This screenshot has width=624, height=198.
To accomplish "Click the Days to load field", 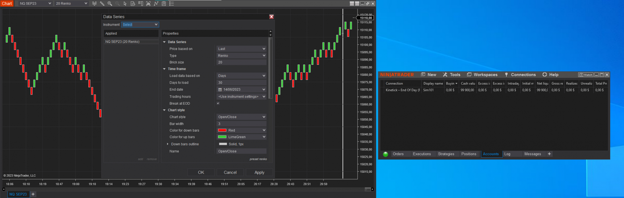I will (241, 83).
